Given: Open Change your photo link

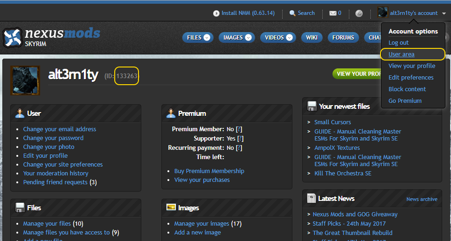Looking at the screenshot, I should (x=49, y=147).
